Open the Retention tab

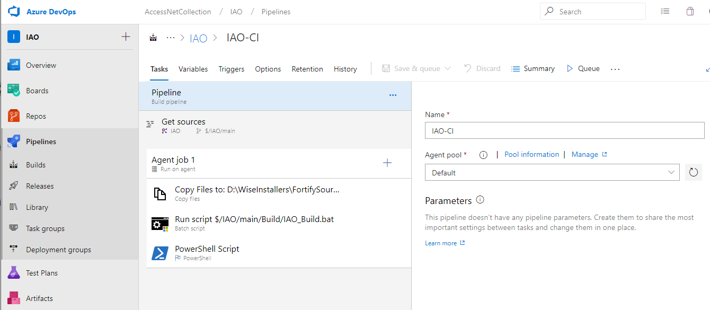pos(307,69)
